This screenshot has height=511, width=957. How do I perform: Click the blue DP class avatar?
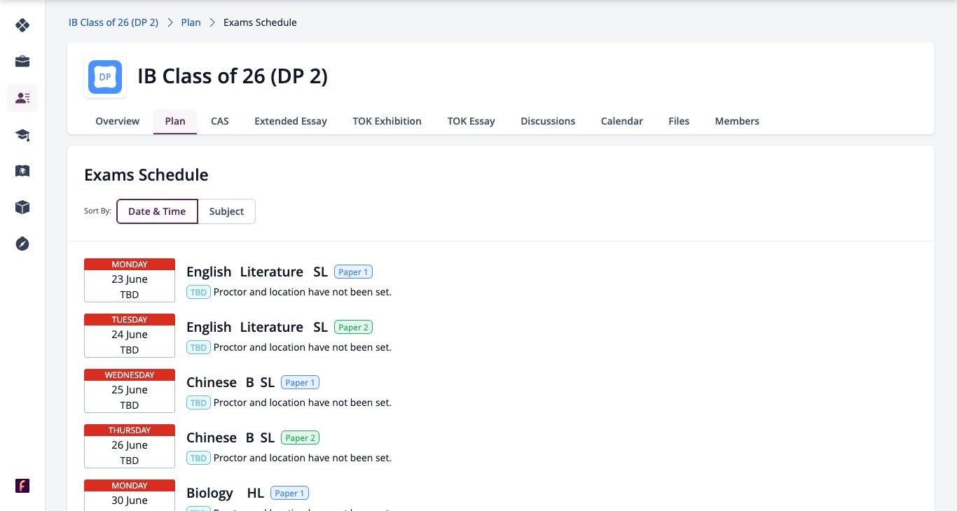(105, 77)
